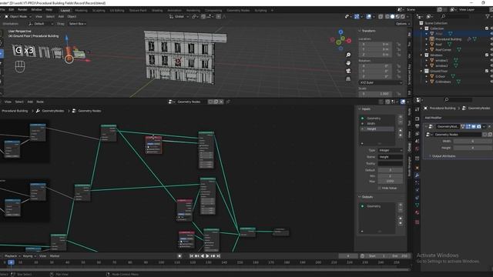Open the node editor Node menu
493x277 pixels.
click(x=40, y=102)
